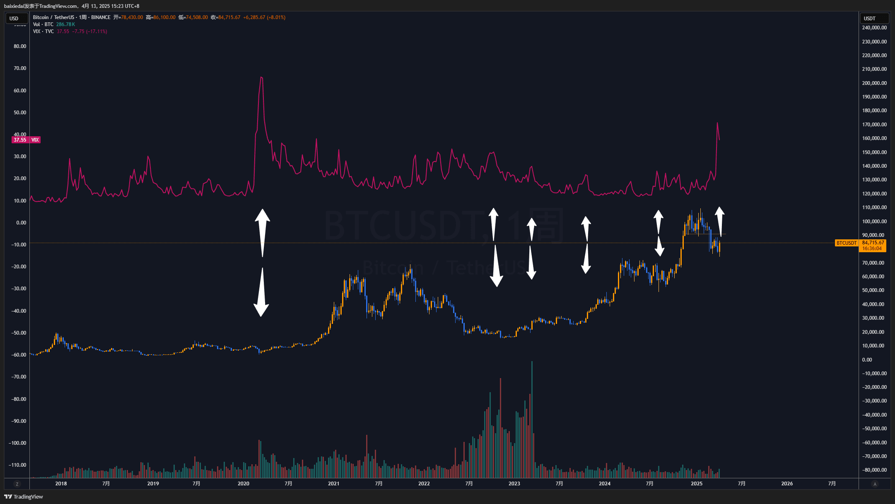Select the Vol · BTC indicator legend
The width and height of the screenshot is (895, 504).
click(43, 24)
